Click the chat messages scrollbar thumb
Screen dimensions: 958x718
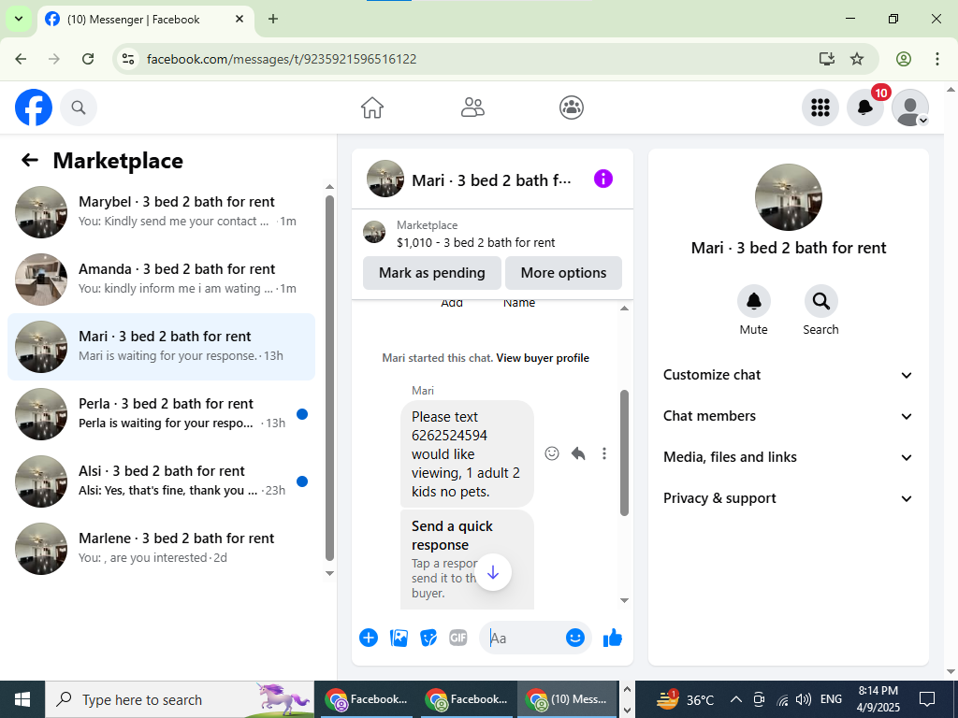pos(624,453)
